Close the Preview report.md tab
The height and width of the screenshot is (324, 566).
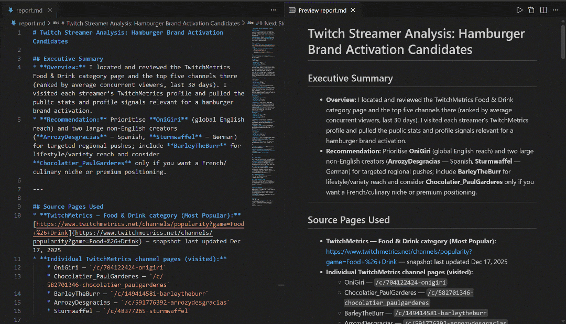tap(353, 10)
